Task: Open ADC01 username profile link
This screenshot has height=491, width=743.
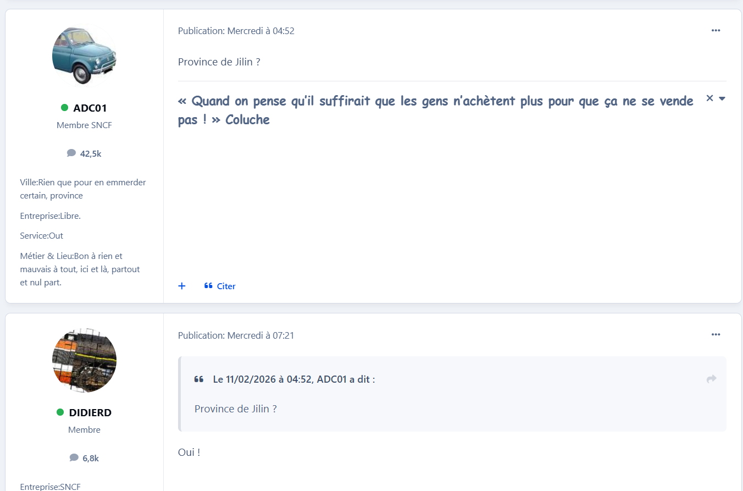Action: click(90, 108)
